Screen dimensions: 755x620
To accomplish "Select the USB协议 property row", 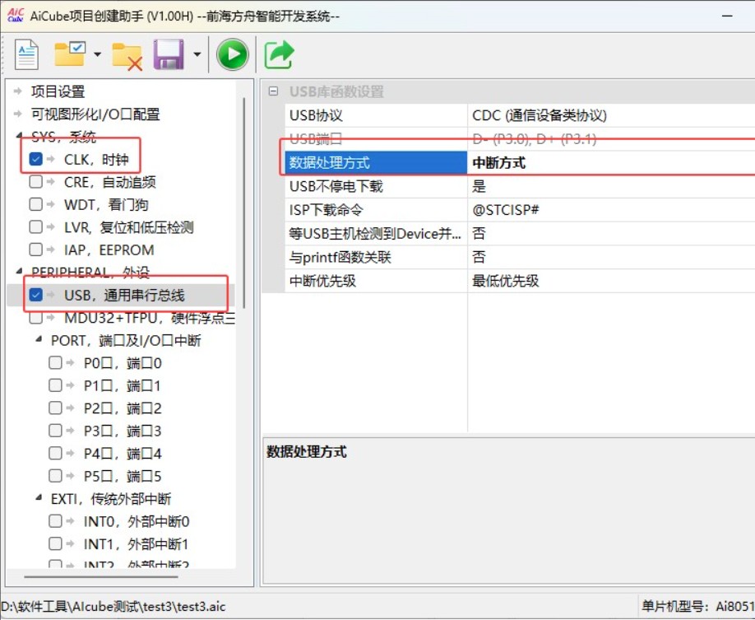I will 376,116.
